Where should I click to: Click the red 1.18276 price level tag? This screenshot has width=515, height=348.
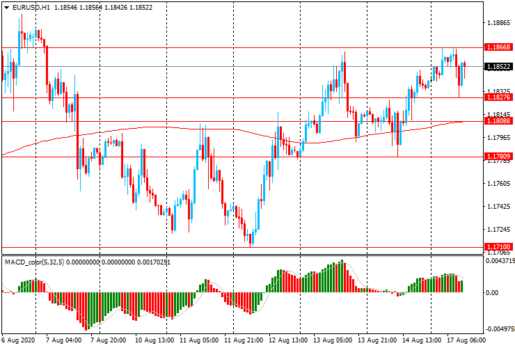pyautogui.click(x=499, y=97)
